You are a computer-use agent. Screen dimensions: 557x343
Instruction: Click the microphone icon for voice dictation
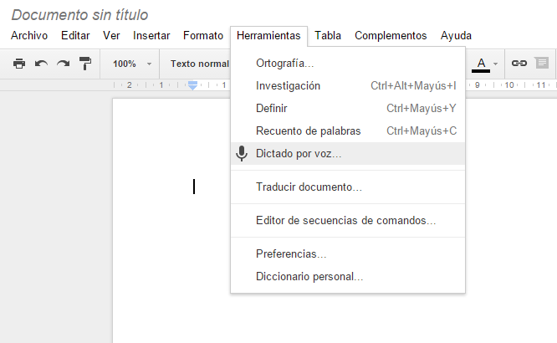[242, 154]
